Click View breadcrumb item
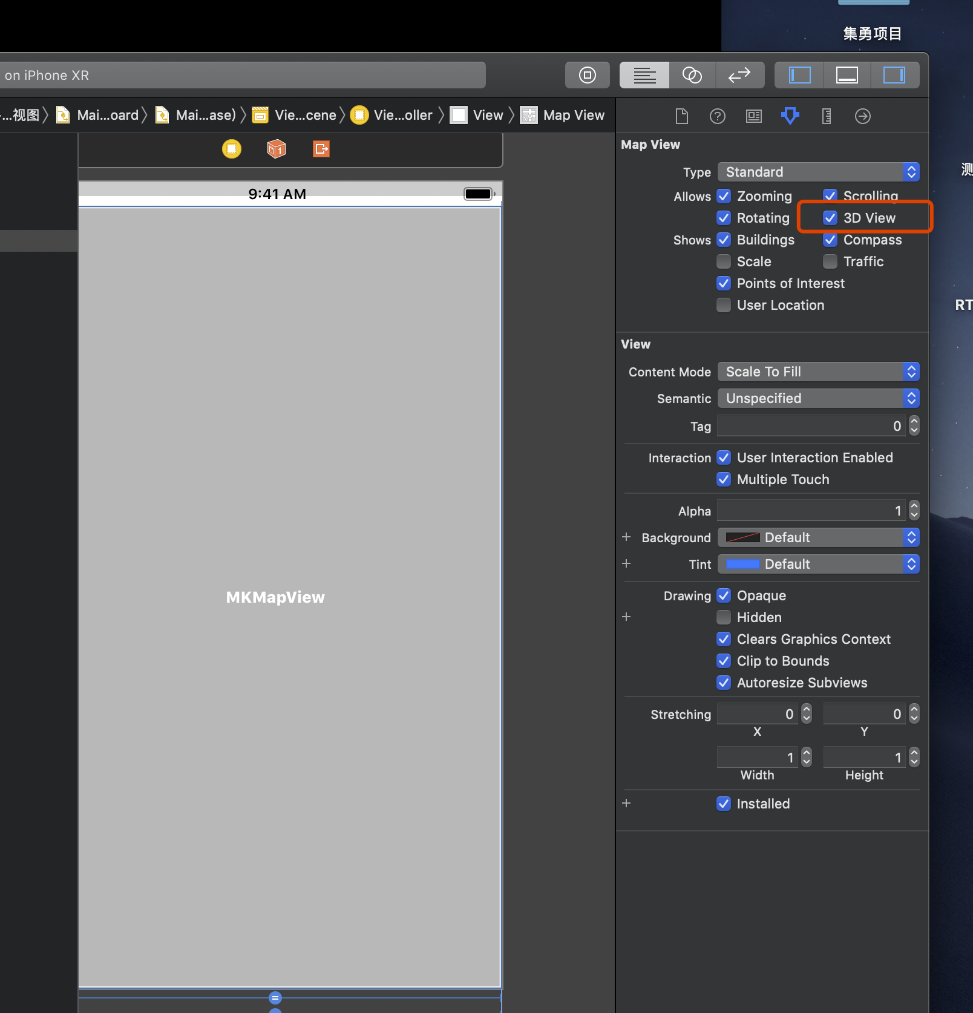 tap(477, 115)
